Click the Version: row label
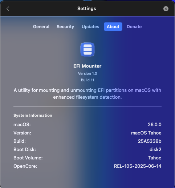175x188 pixels. coord(22,133)
